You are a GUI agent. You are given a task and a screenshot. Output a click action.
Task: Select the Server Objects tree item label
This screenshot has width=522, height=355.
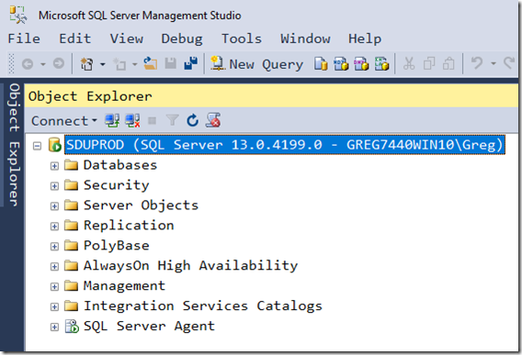pos(141,205)
